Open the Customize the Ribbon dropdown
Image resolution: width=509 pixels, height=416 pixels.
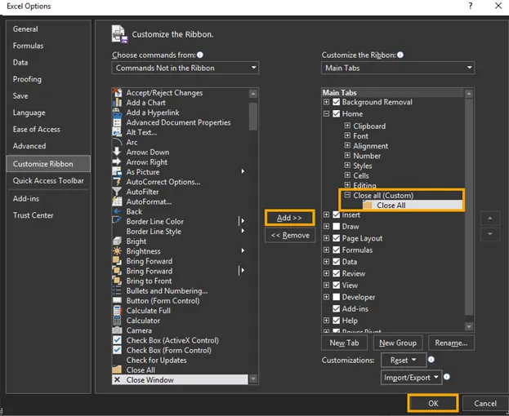click(x=398, y=68)
